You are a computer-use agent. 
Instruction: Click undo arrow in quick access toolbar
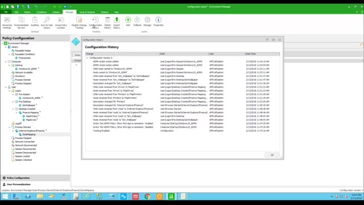[x=36, y=7]
